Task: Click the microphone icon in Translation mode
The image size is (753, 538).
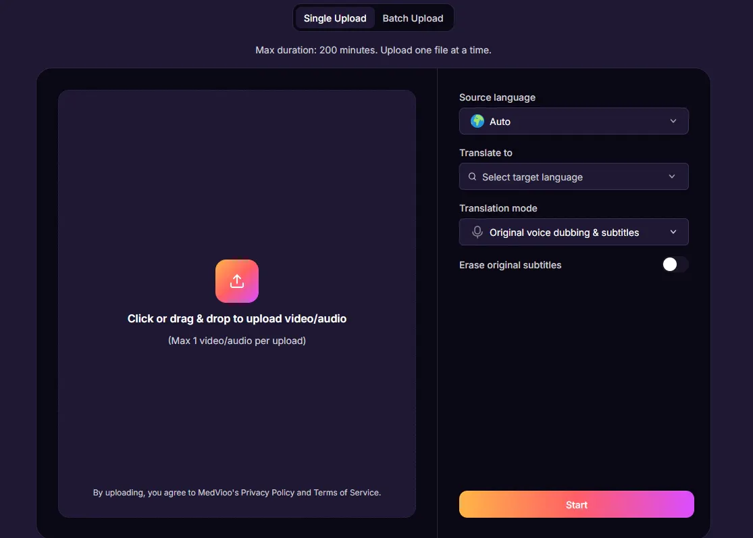Action: (x=477, y=233)
